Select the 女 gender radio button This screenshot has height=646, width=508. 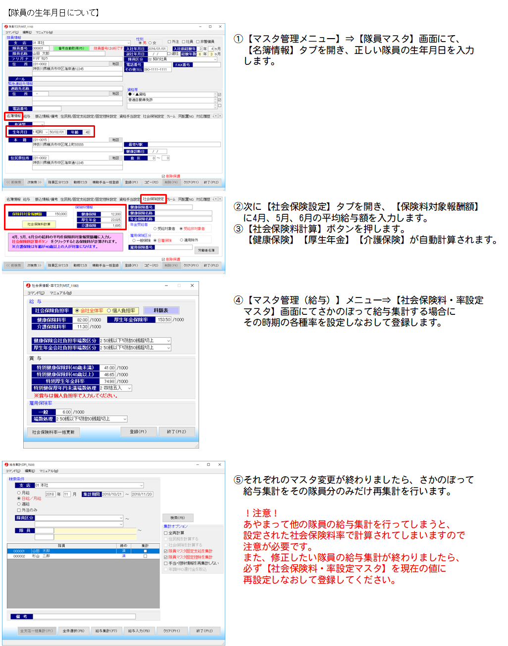pos(150,43)
